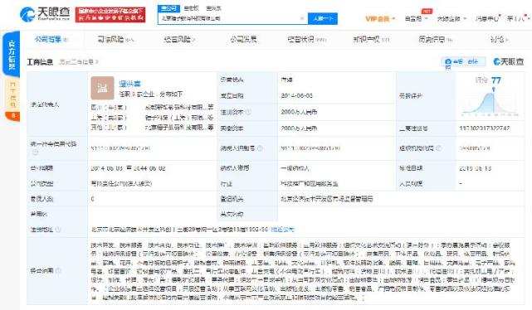Switch to the 历史信息 tab
The height and width of the screenshot is (310, 532).
[x=435, y=39]
